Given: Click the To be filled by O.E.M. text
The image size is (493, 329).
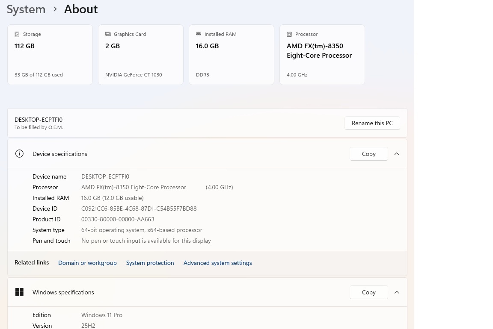Looking at the screenshot, I should [x=39, y=127].
